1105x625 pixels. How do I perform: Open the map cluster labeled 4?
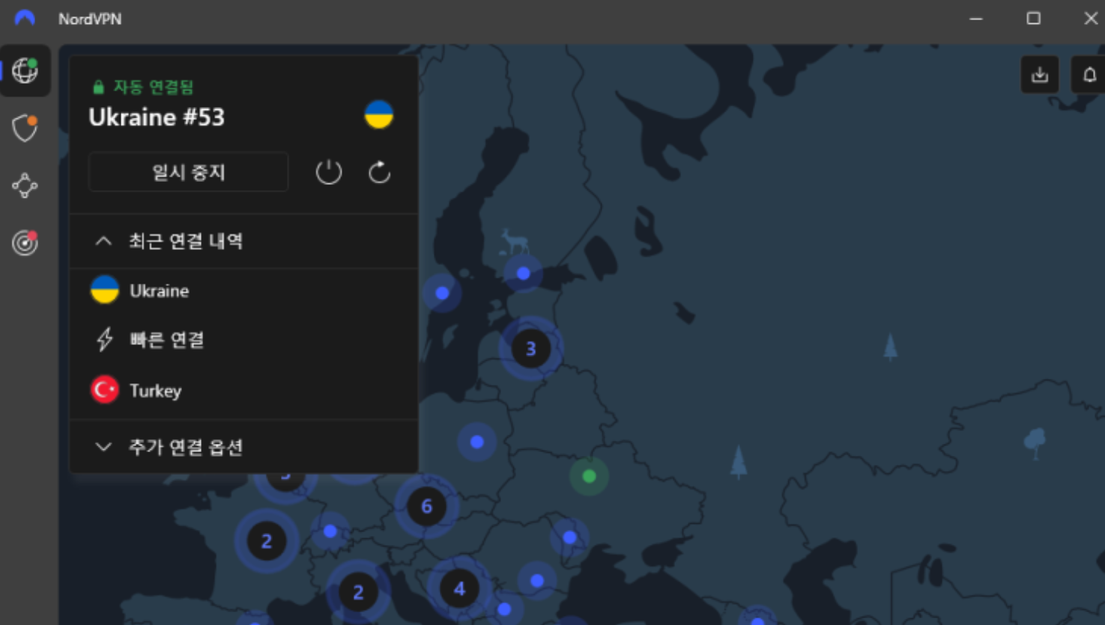pyautogui.click(x=459, y=589)
